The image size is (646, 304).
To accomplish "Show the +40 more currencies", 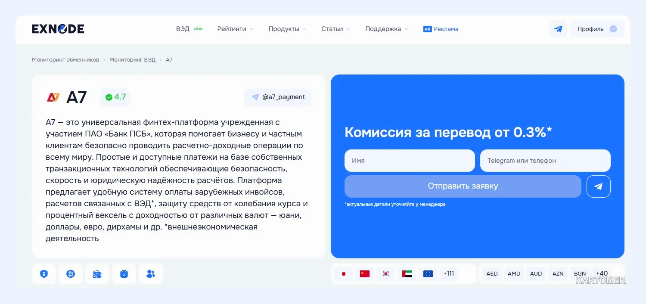I will pyautogui.click(x=602, y=274).
